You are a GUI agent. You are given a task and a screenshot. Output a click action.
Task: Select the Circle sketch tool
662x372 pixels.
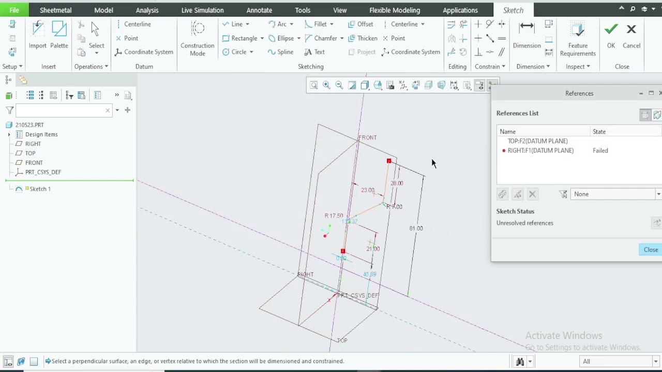[x=234, y=52]
